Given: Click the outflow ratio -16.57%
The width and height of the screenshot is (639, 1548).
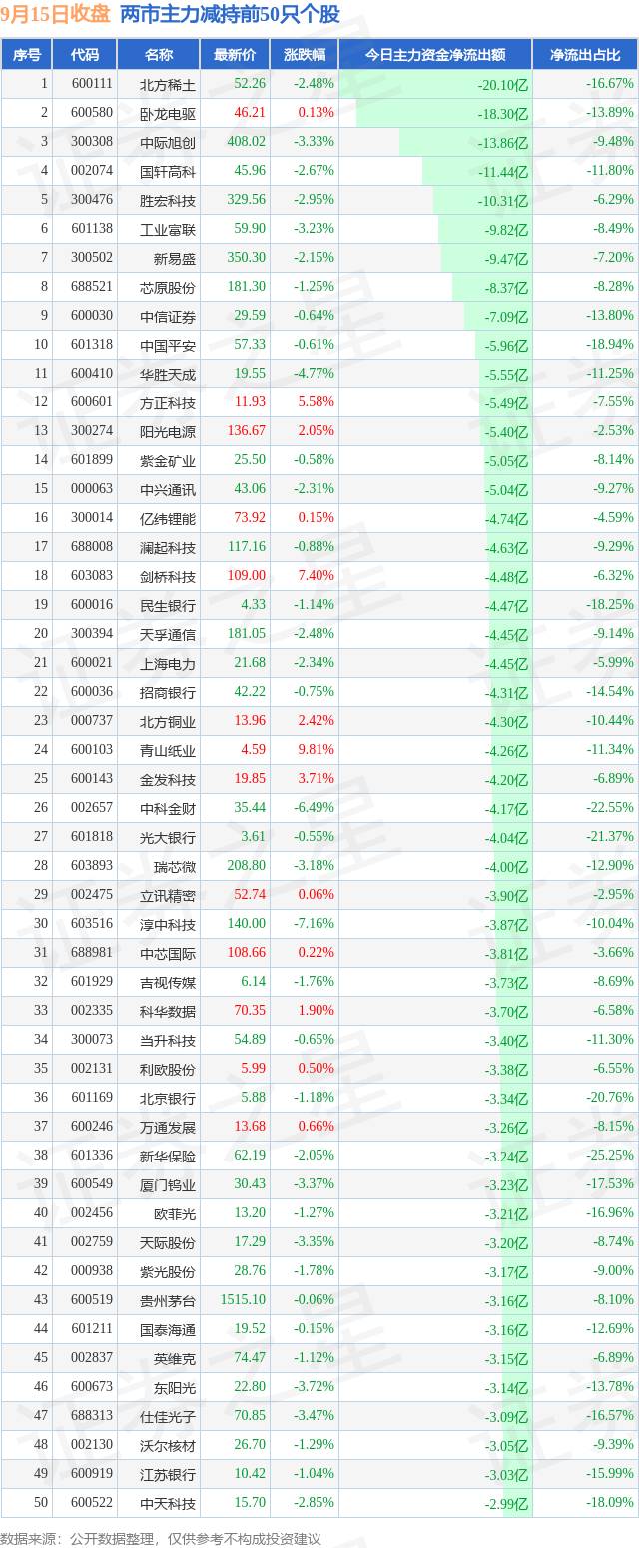Looking at the screenshot, I should pos(610,1415).
